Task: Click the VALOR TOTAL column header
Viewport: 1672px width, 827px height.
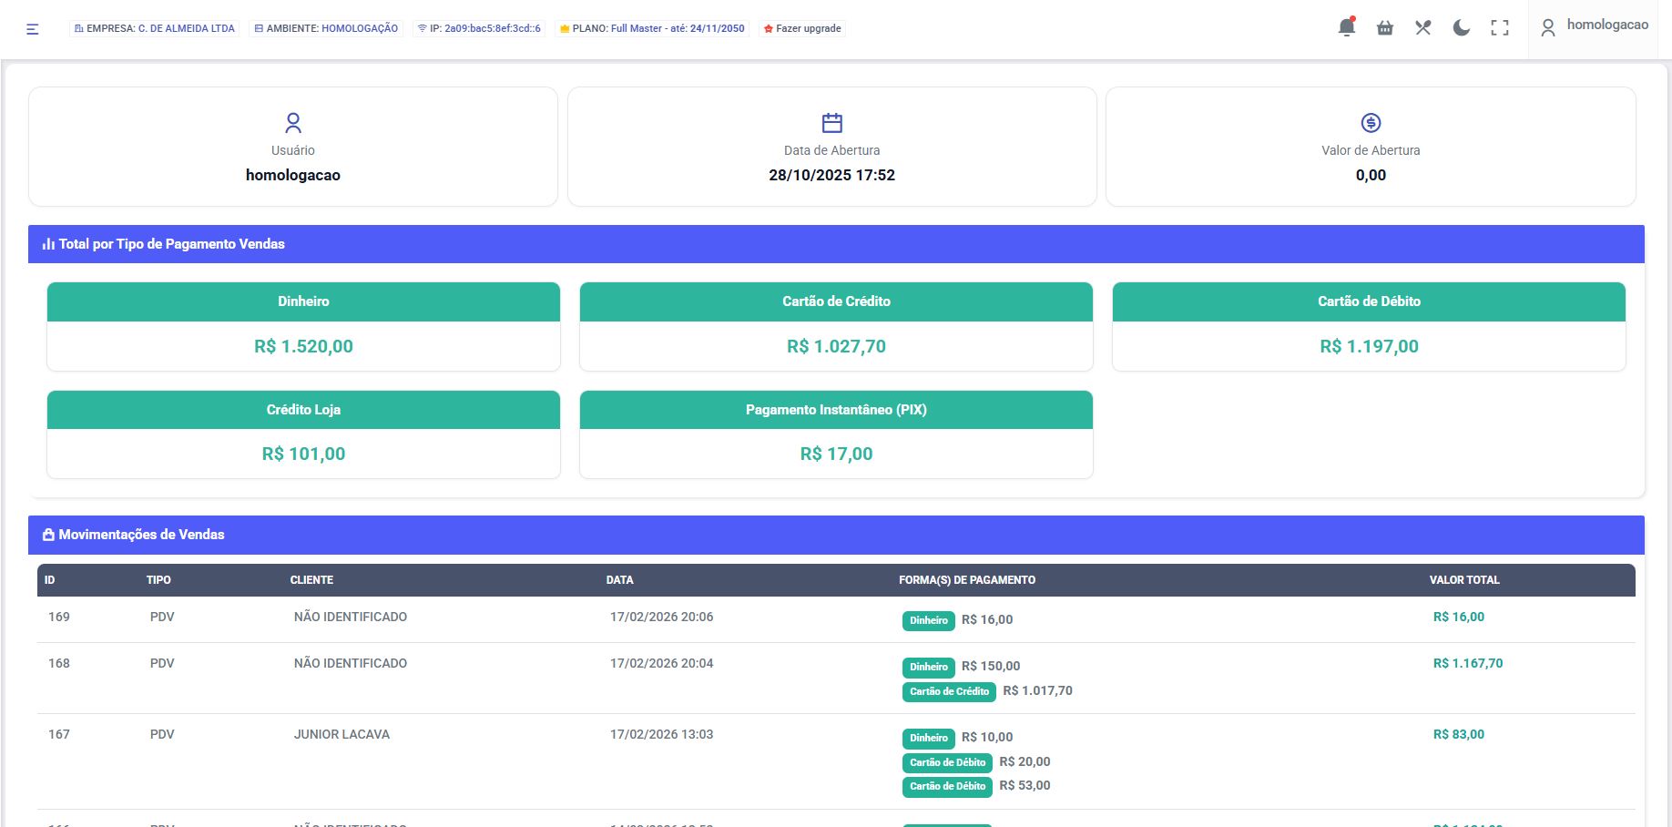Action: (x=1463, y=580)
